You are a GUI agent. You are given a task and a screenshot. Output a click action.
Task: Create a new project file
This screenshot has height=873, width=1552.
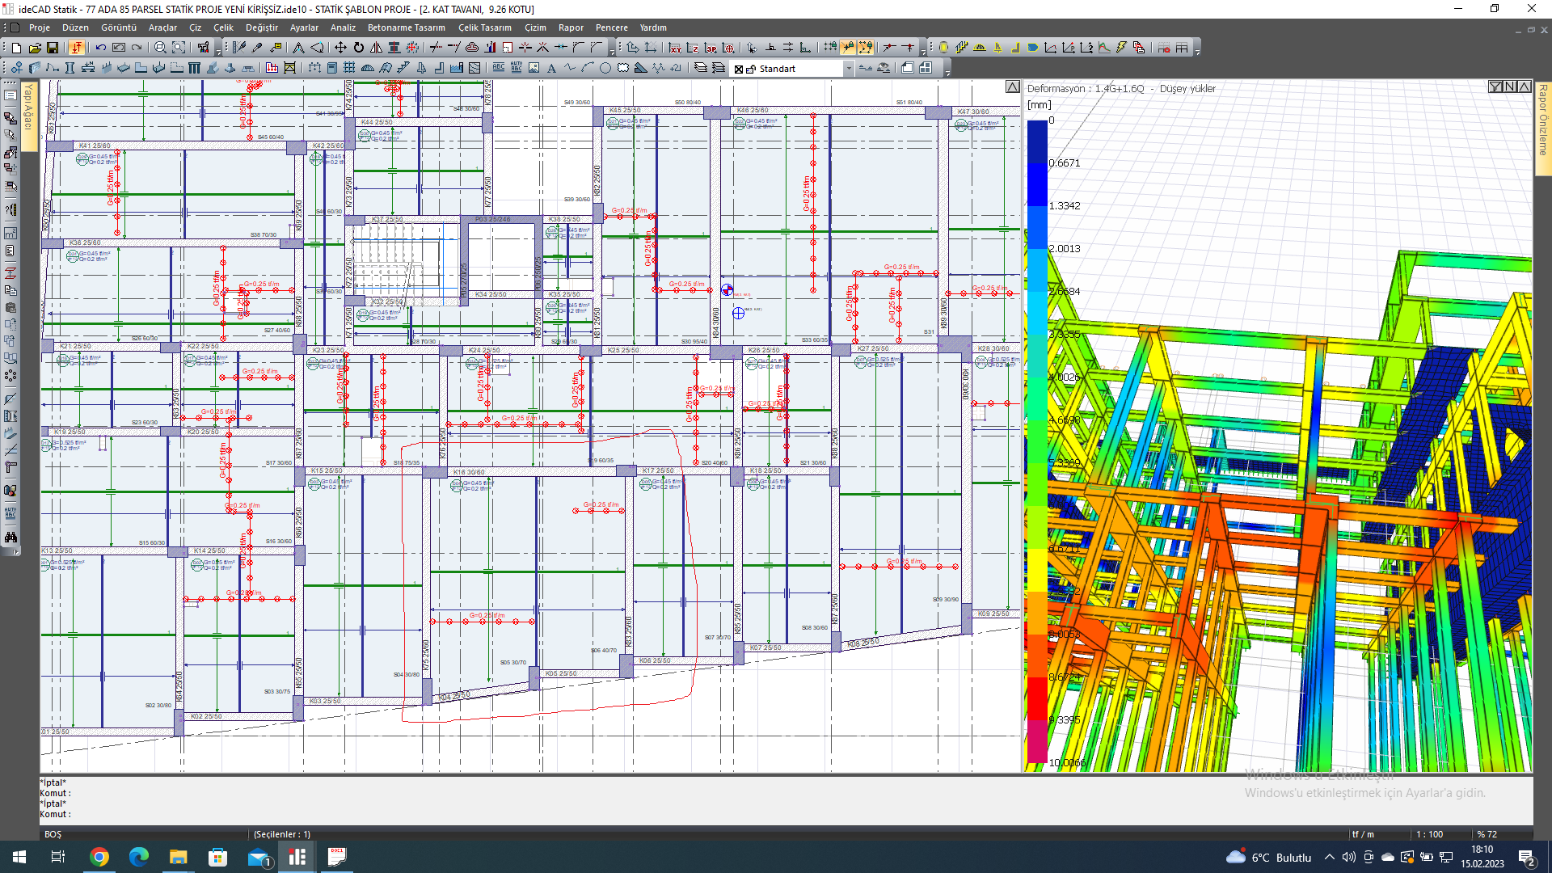[x=17, y=48]
